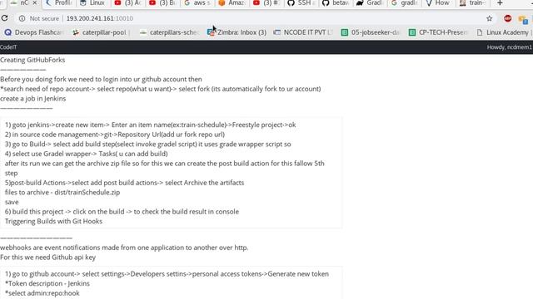Reload the page with the refresh icon
Screen dimensions: 533x299
(x=4, y=18)
